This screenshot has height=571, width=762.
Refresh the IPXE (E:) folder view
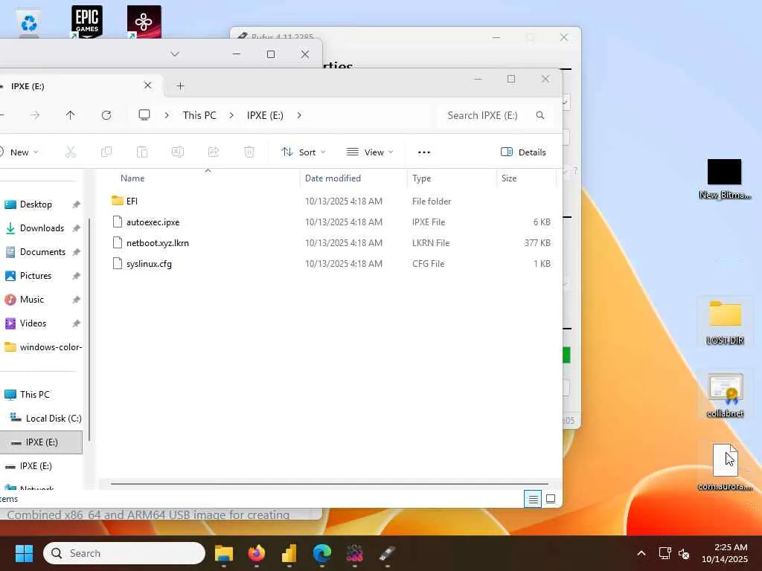[106, 115]
